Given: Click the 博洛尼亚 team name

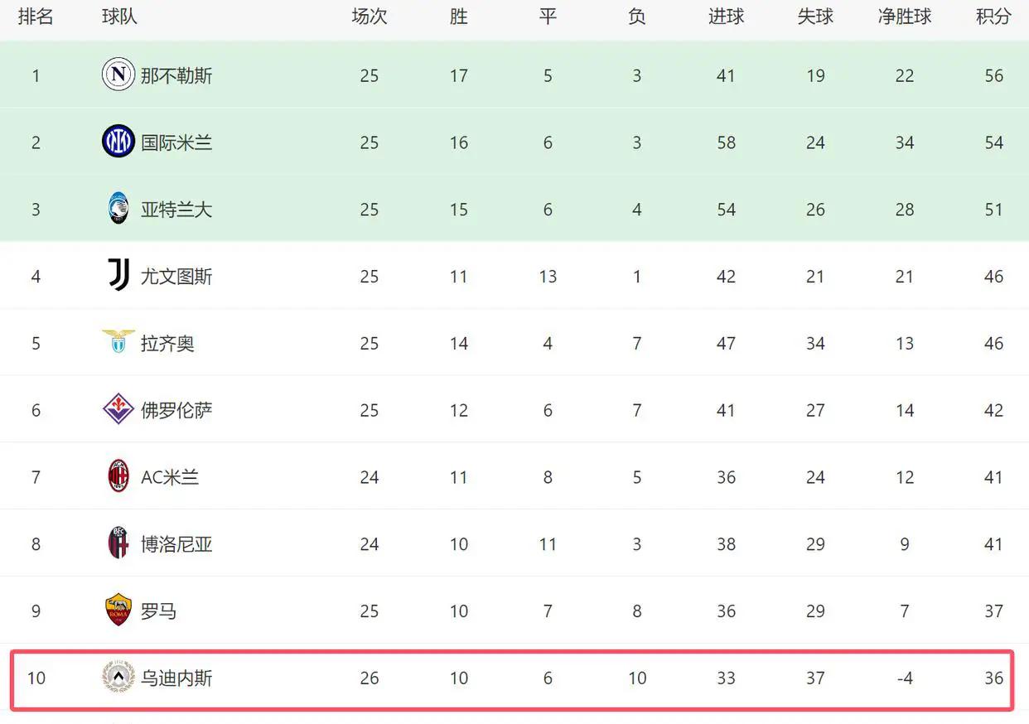Looking at the screenshot, I should [176, 544].
